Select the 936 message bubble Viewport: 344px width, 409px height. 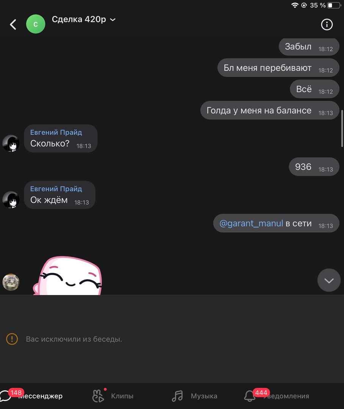(x=314, y=167)
